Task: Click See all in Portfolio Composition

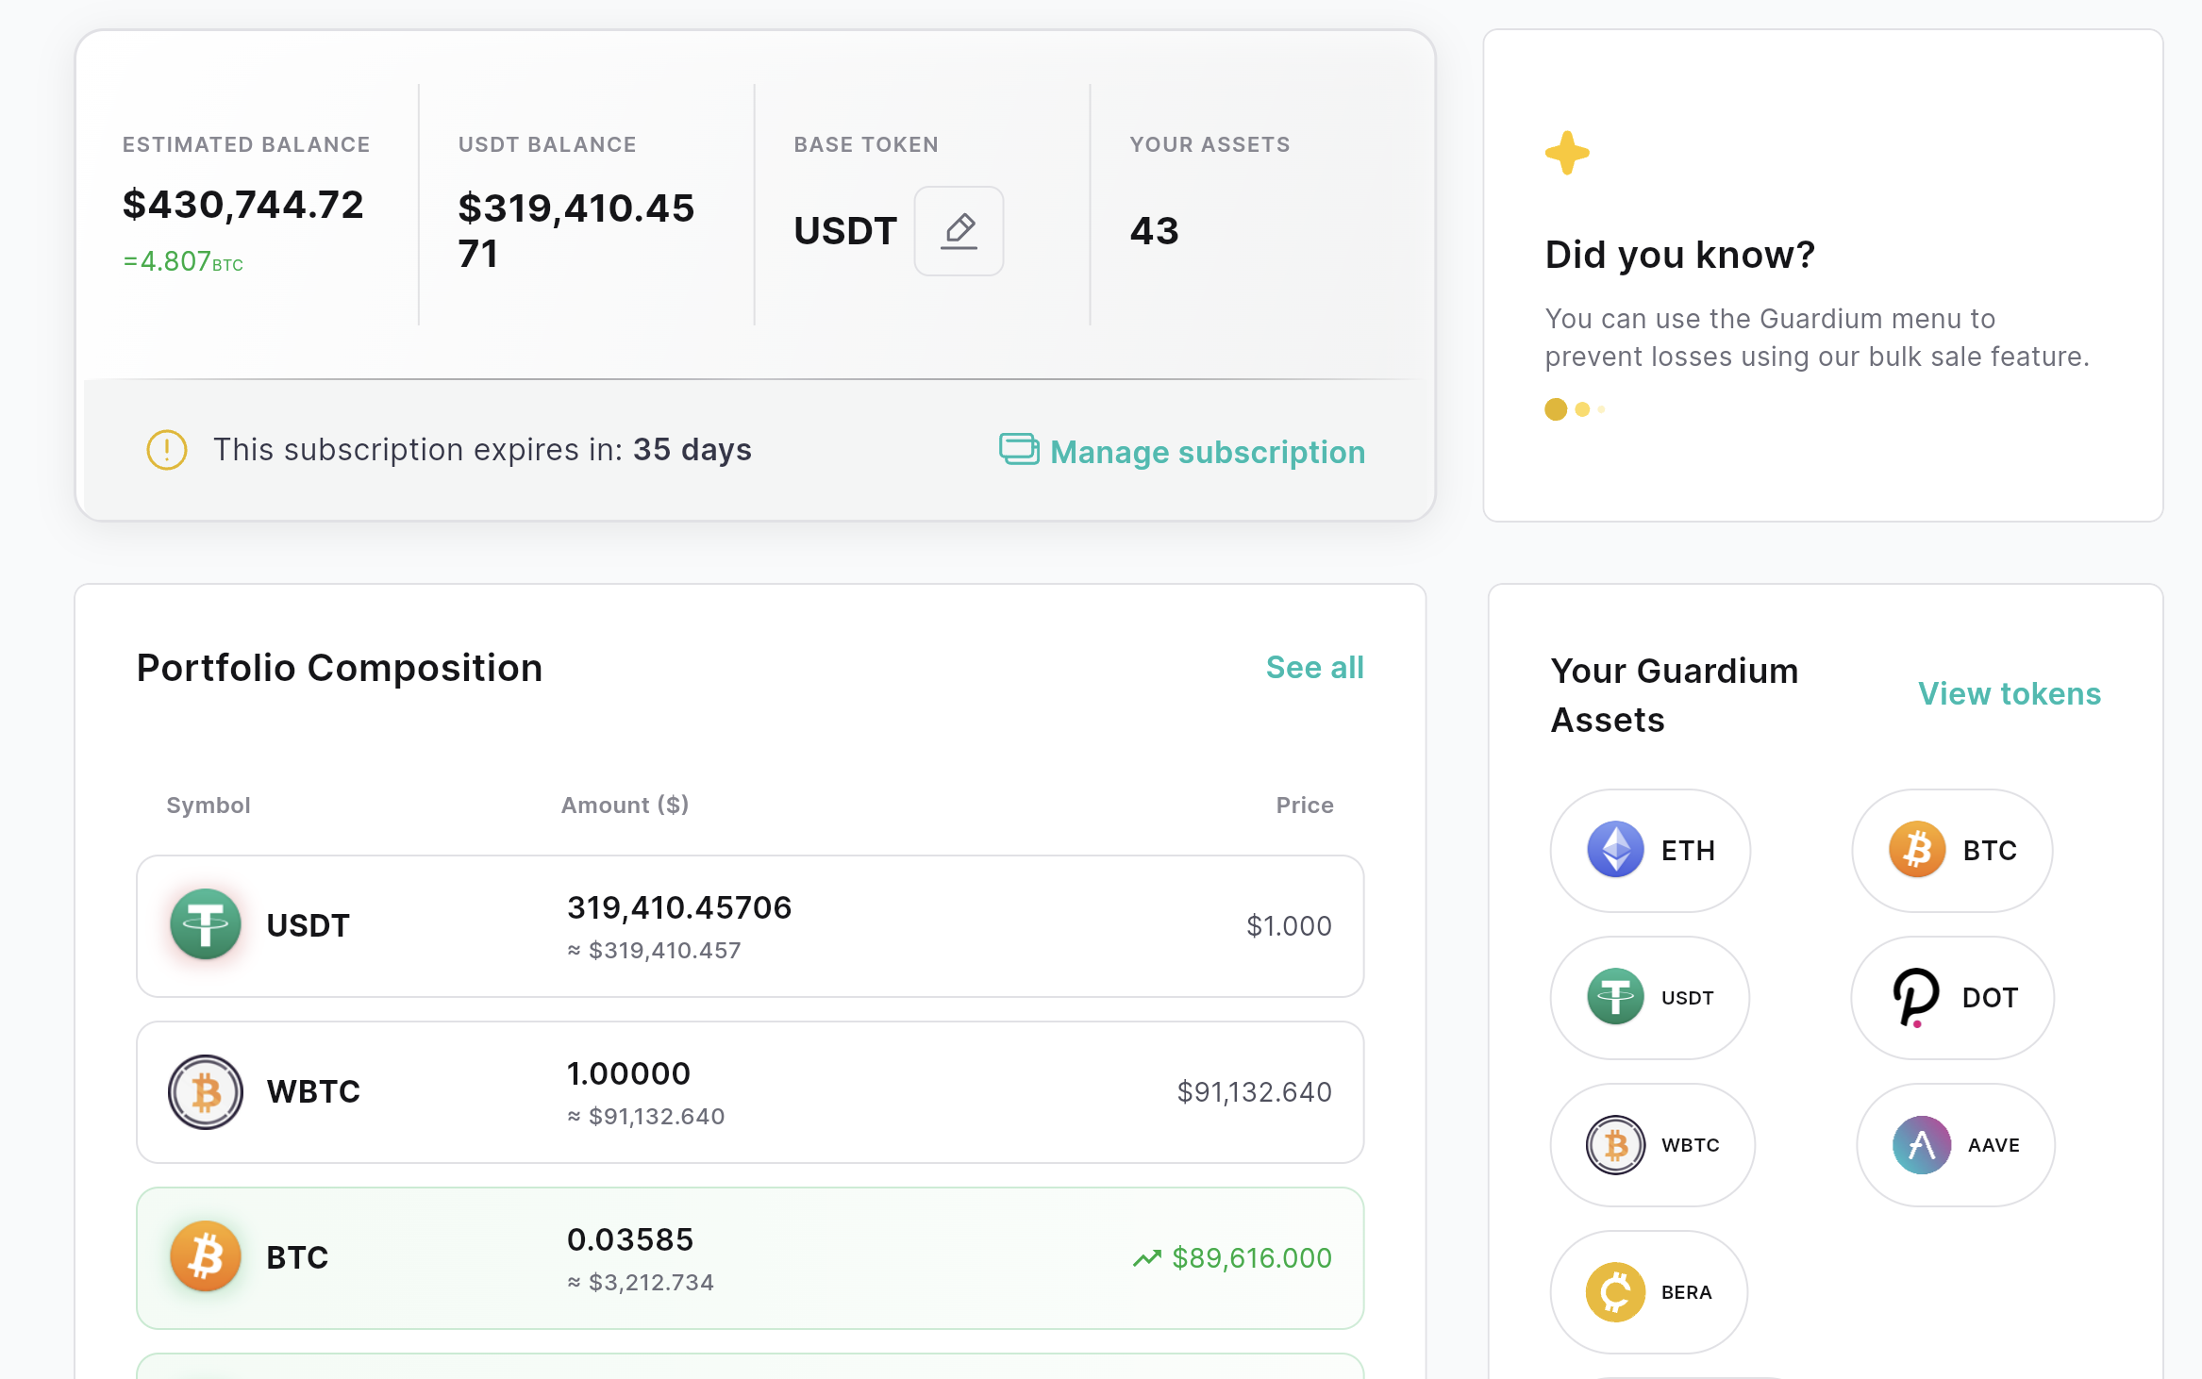Action: pyautogui.click(x=1314, y=668)
